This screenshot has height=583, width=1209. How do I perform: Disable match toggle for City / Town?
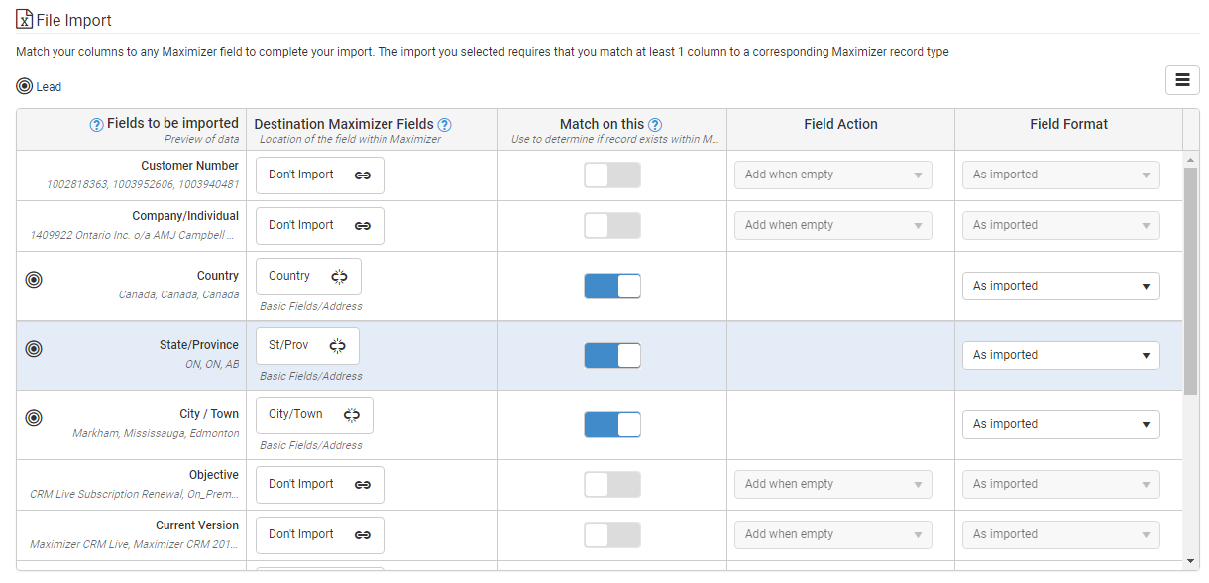(612, 425)
